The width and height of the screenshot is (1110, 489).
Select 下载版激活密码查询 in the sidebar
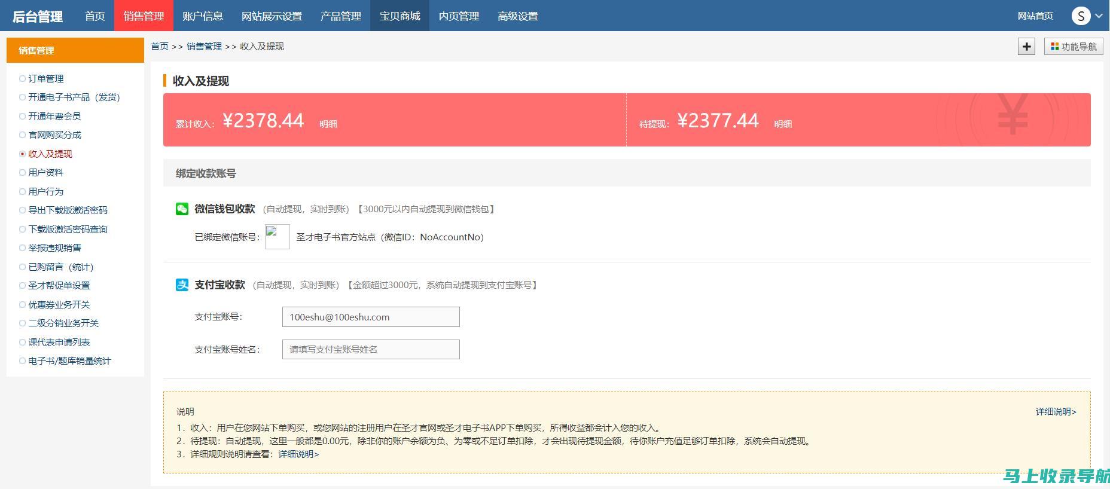click(68, 229)
